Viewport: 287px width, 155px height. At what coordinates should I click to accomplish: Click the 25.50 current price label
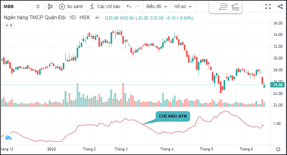[277, 85]
